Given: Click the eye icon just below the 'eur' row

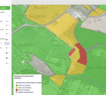Looking at the screenshot, I should pyautogui.click(x=7, y=53).
